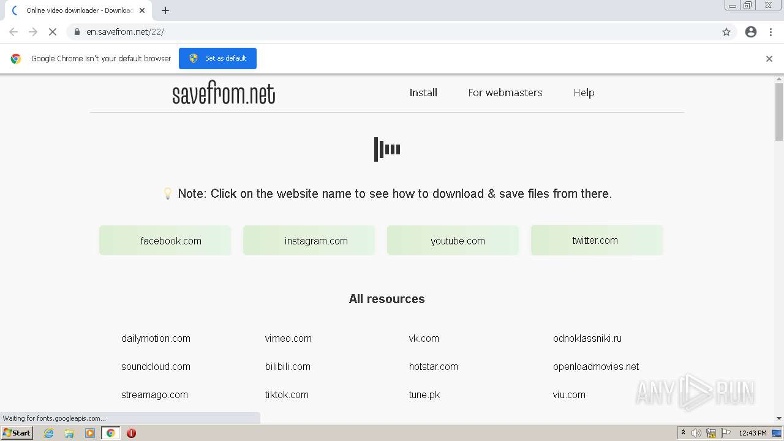This screenshot has height=441, width=784.
Task: Open a new tab with plus button
Action: click(165, 10)
